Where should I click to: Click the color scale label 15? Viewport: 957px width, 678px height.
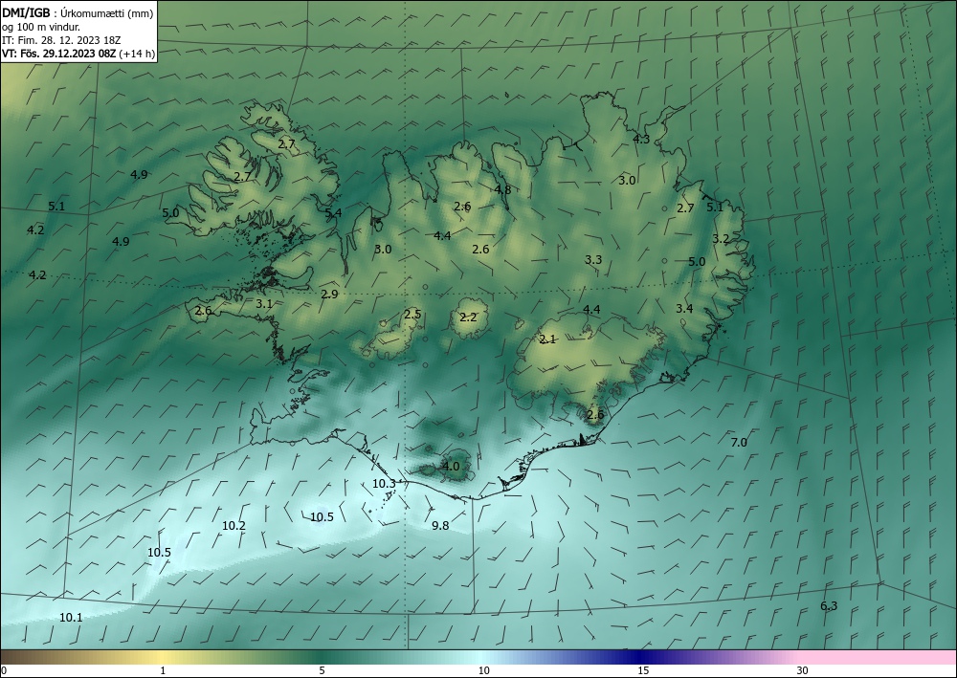643,670
